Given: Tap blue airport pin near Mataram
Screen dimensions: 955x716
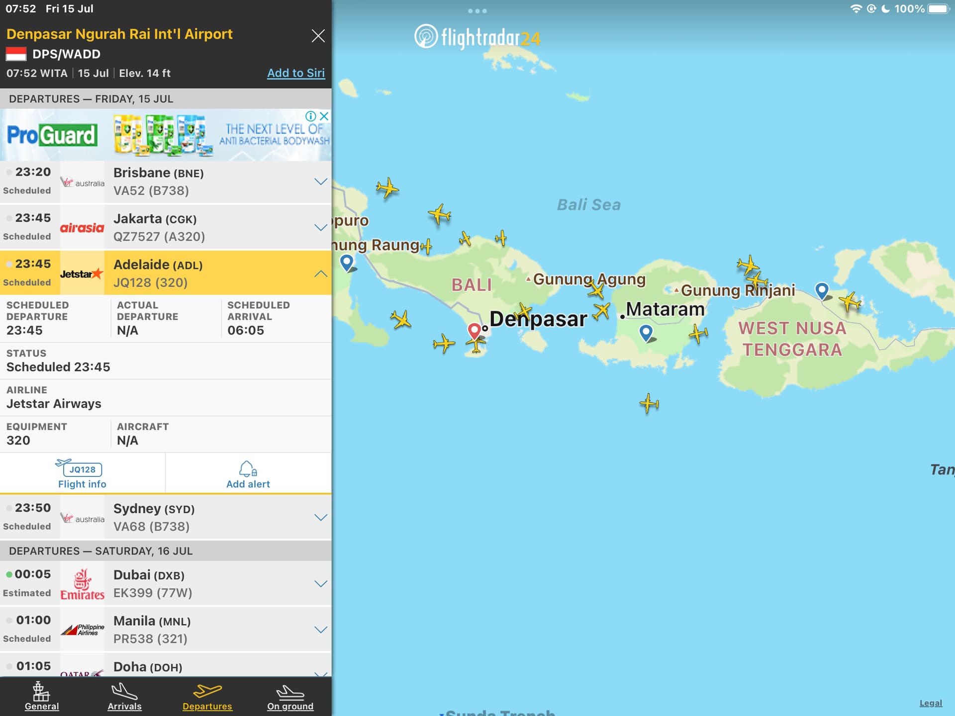Looking at the screenshot, I should (646, 332).
